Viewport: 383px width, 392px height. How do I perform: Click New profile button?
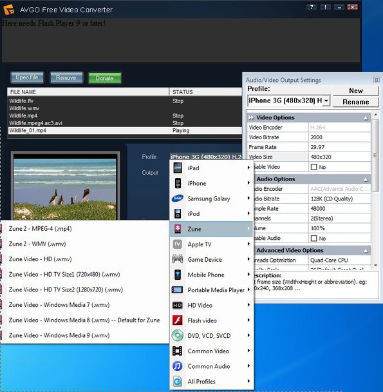(356, 90)
